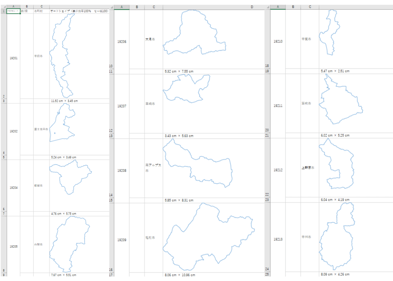Screen dimensions: 393x281
Task: Click the 甲府市 name cell
Action: [x=41, y=56]
